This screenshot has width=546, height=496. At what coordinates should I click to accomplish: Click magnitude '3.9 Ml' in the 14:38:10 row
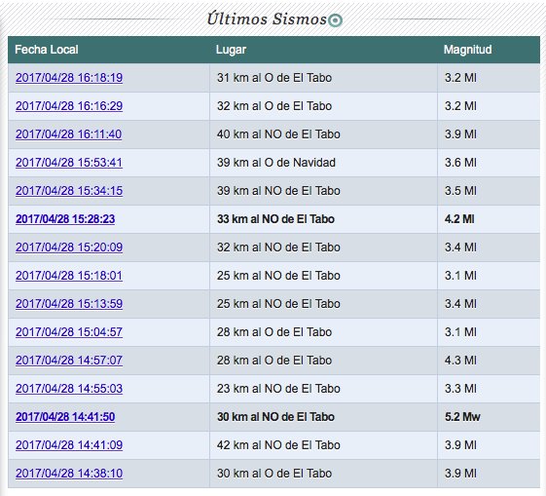tap(460, 473)
